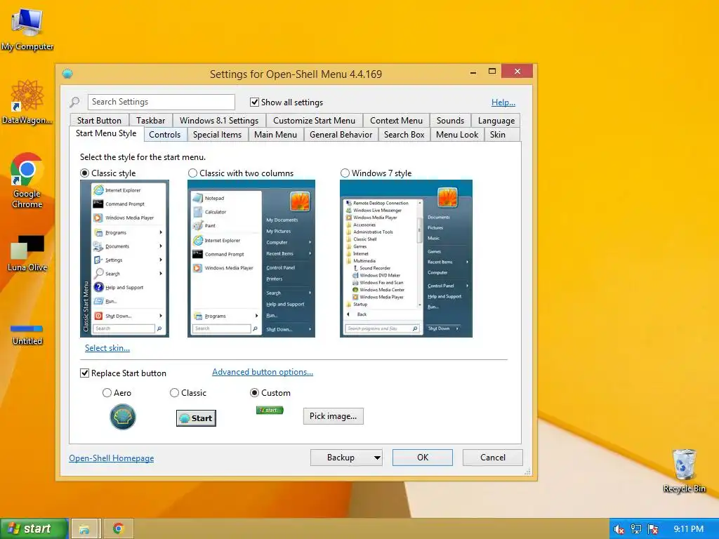Click the Select skin... link
Screen dimensions: 719x539
[107, 348]
